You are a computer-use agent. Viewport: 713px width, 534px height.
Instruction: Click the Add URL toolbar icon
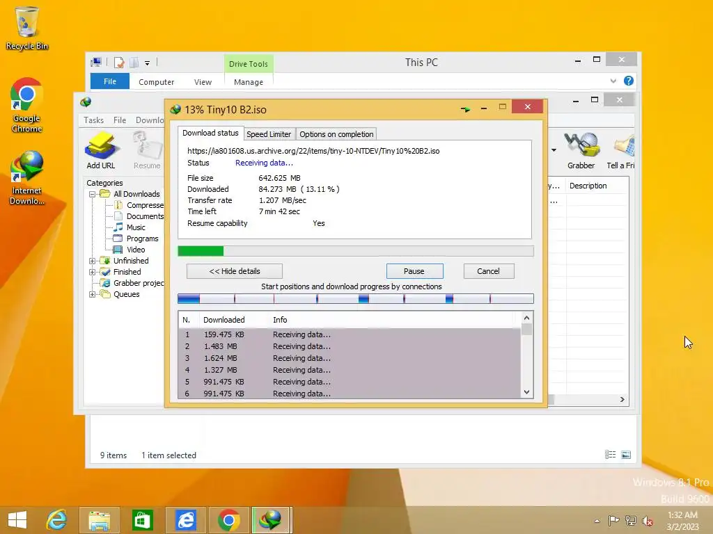click(x=101, y=151)
